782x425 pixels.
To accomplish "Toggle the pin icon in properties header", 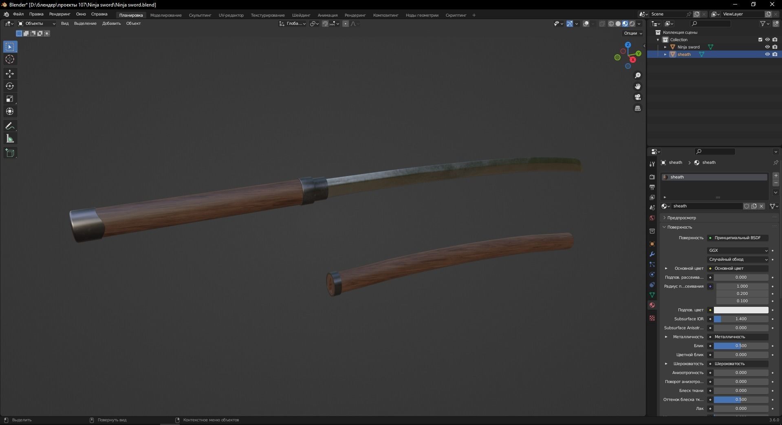I will (775, 163).
